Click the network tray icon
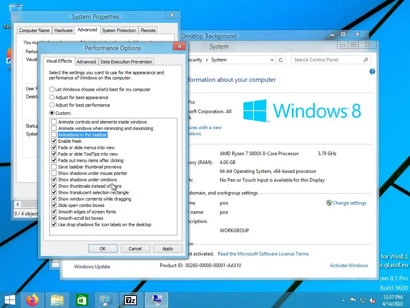The image size is (410, 308). click(x=363, y=300)
